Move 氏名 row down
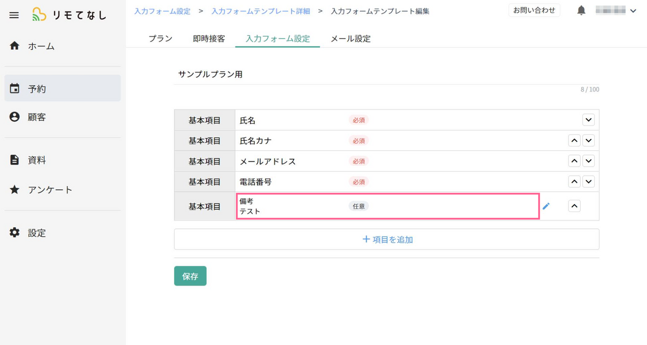This screenshot has height=345, width=647. pos(588,120)
